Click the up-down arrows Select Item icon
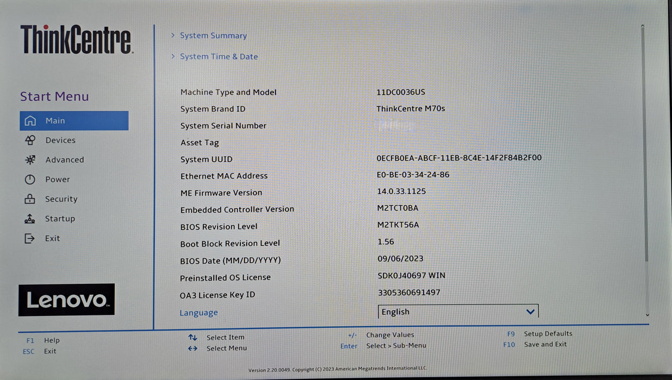Image resolution: width=672 pixels, height=380 pixels. coord(193,337)
